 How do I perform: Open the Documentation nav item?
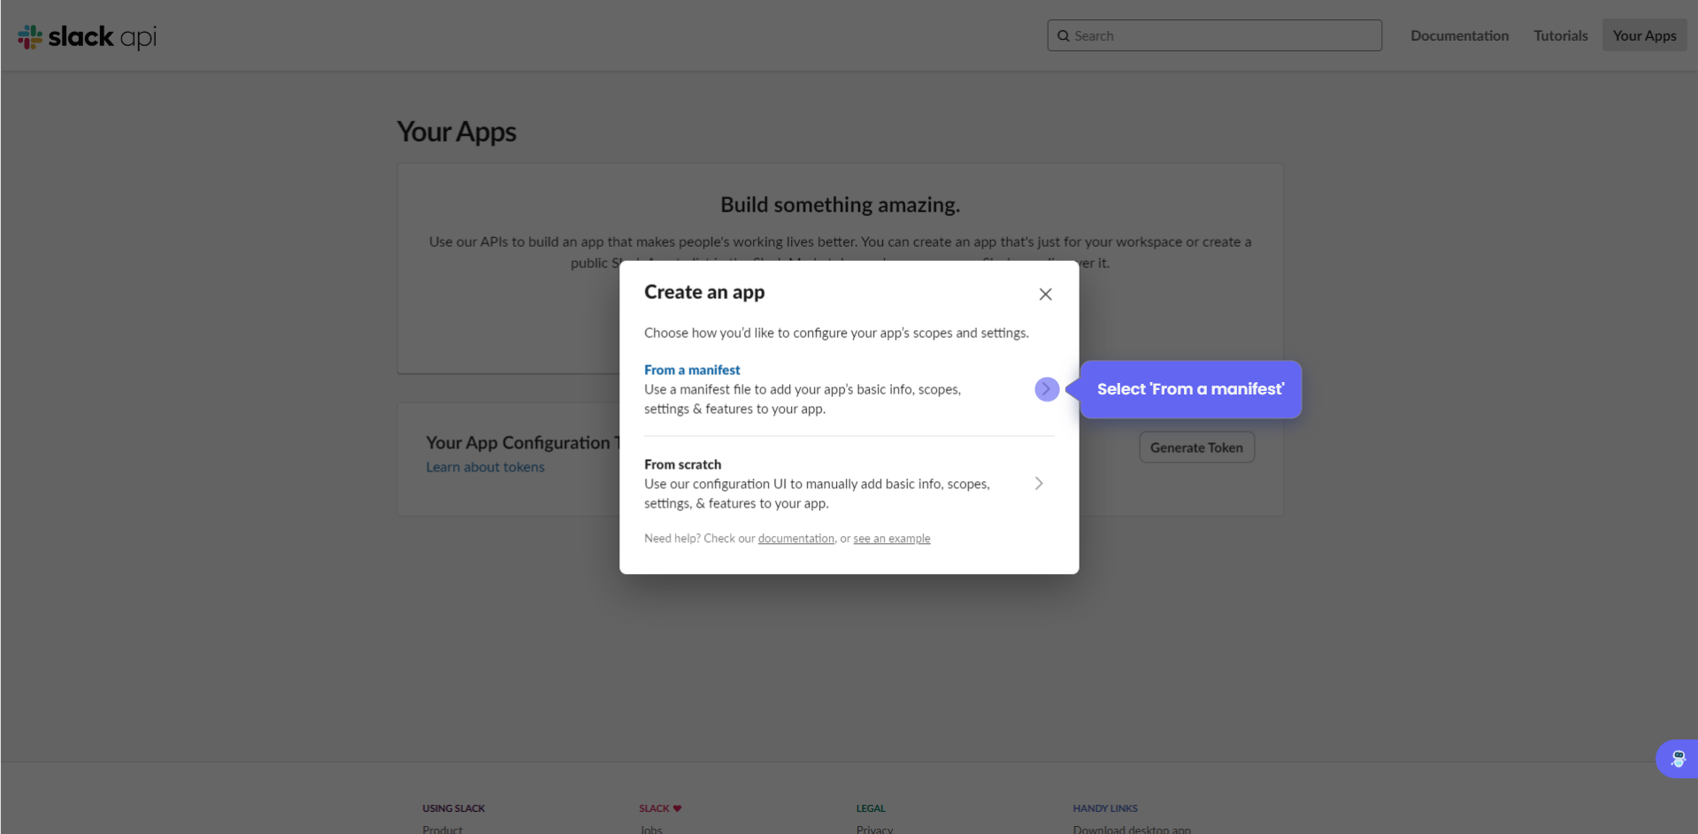pos(1459,36)
